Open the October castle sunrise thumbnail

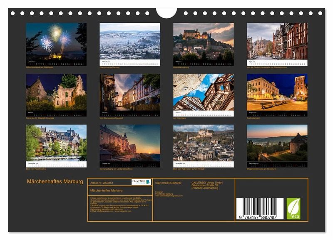130,143
